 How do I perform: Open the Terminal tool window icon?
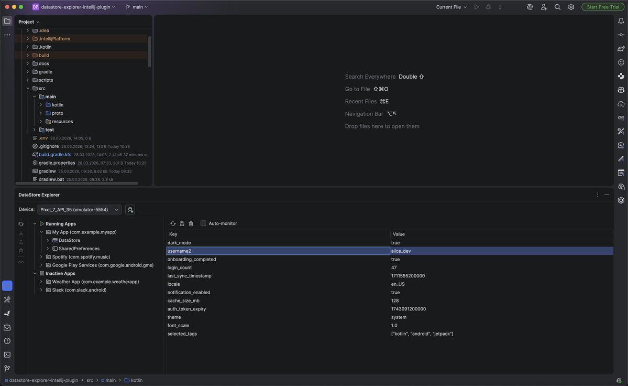click(x=7, y=355)
